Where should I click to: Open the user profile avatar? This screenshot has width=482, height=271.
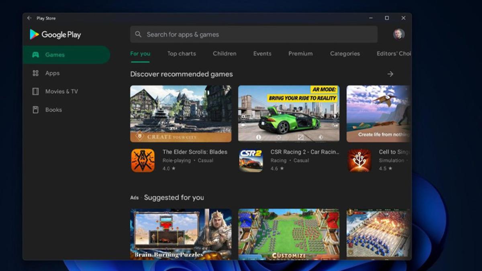tap(398, 34)
